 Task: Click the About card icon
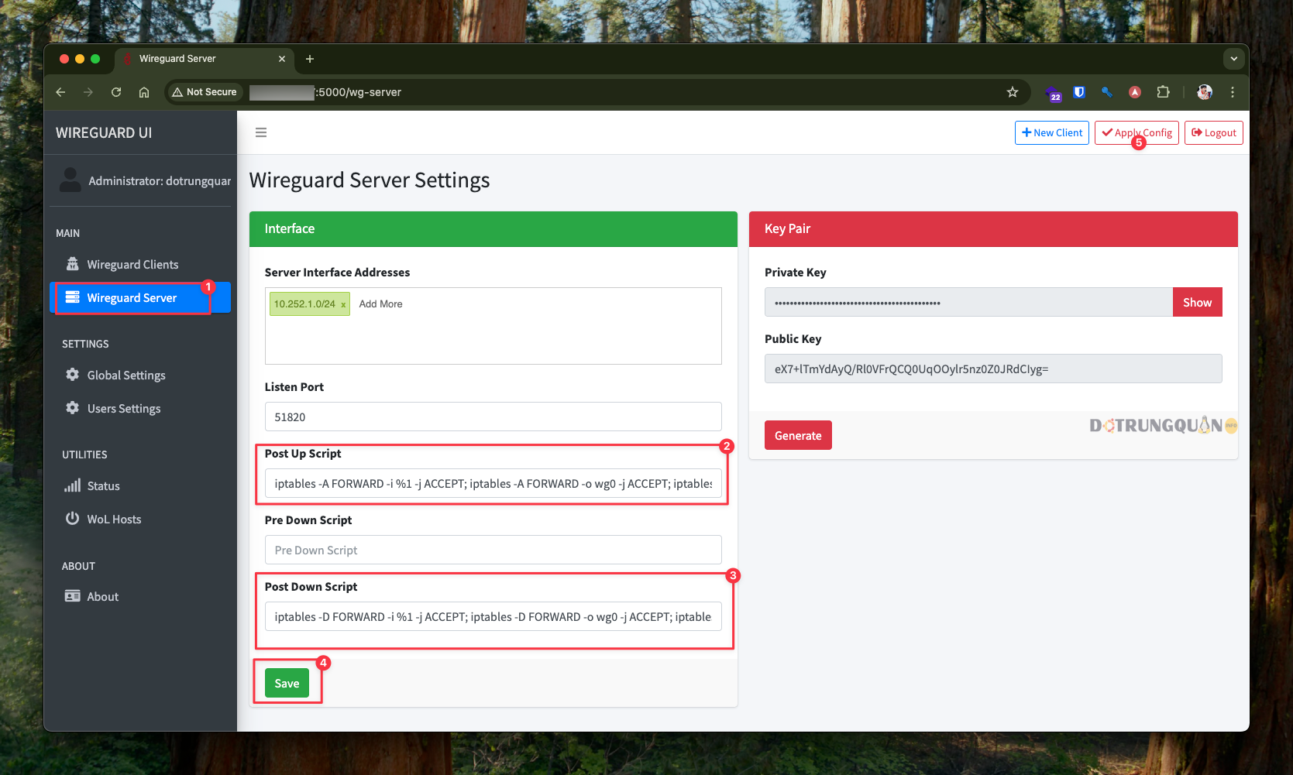click(x=73, y=596)
